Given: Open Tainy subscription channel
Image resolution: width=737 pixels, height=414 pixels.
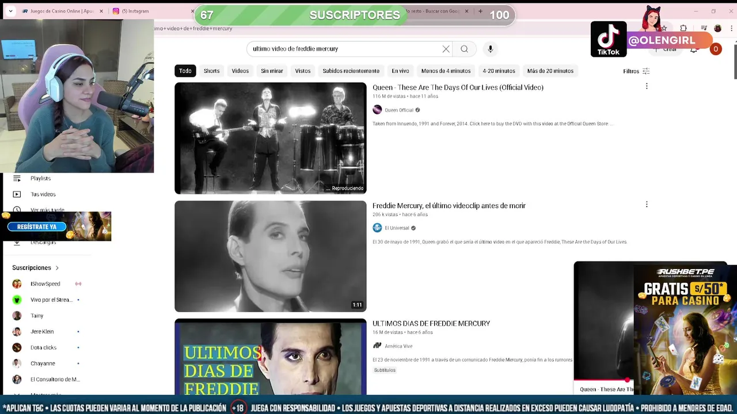Looking at the screenshot, I should pyautogui.click(x=37, y=316).
